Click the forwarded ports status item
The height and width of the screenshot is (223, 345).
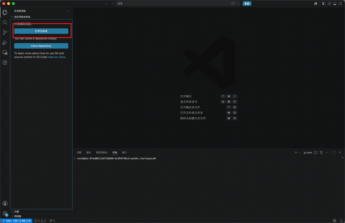52,220
